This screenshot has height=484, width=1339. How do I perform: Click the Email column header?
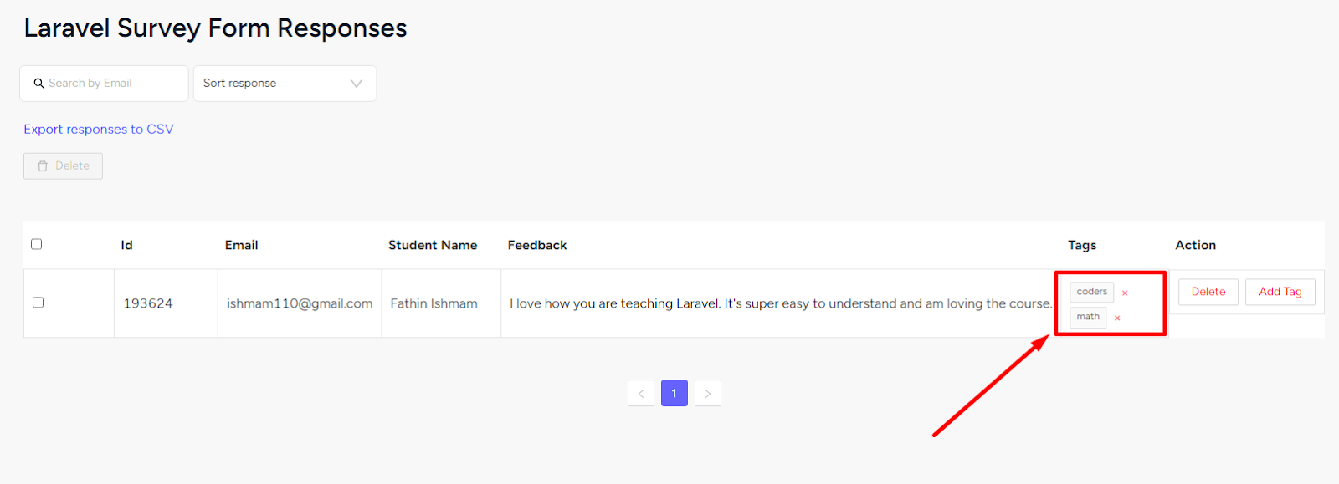click(241, 245)
